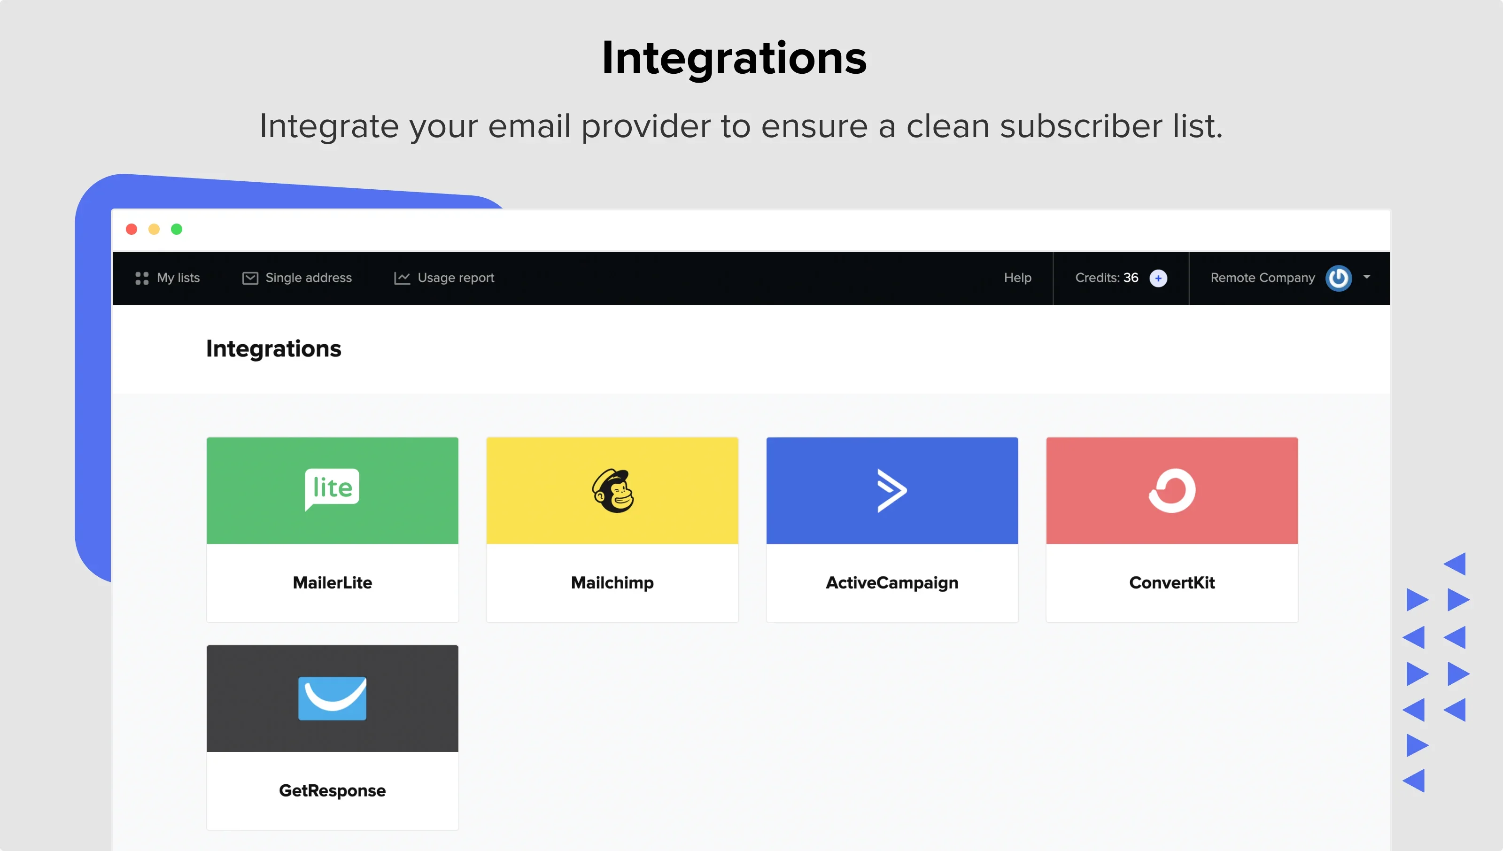This screenshot has width=1503, height=851.
Task: Click the GetResponse envelope logo
Action: point(332,698)
